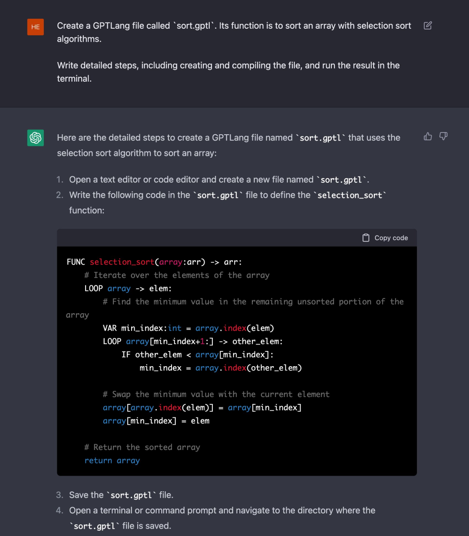Click step 4 "Open a terminal" text
The width and height of the screenshot is (469, 536).
[x=222, y=510]
